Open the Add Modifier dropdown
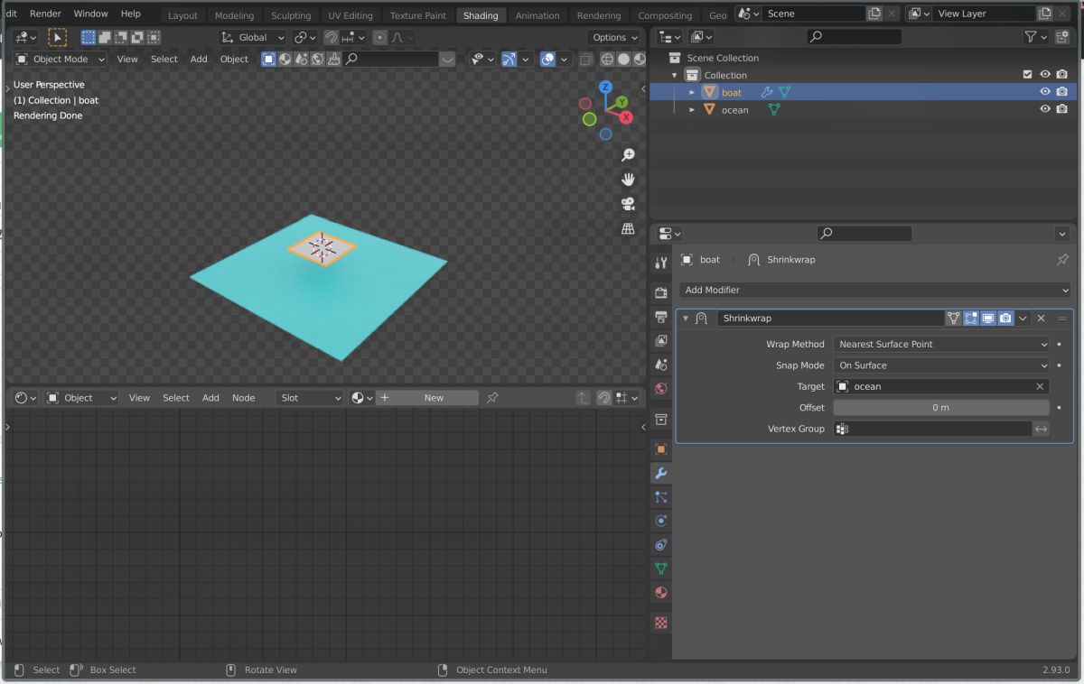Image resolution: width=1084 pixels, height=684 pixels. tap(875, 290)
